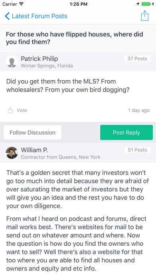The width and height of the screenshot is (156, 278).
Task: Click the Follow Discussion button
Action: click(33, 133)
